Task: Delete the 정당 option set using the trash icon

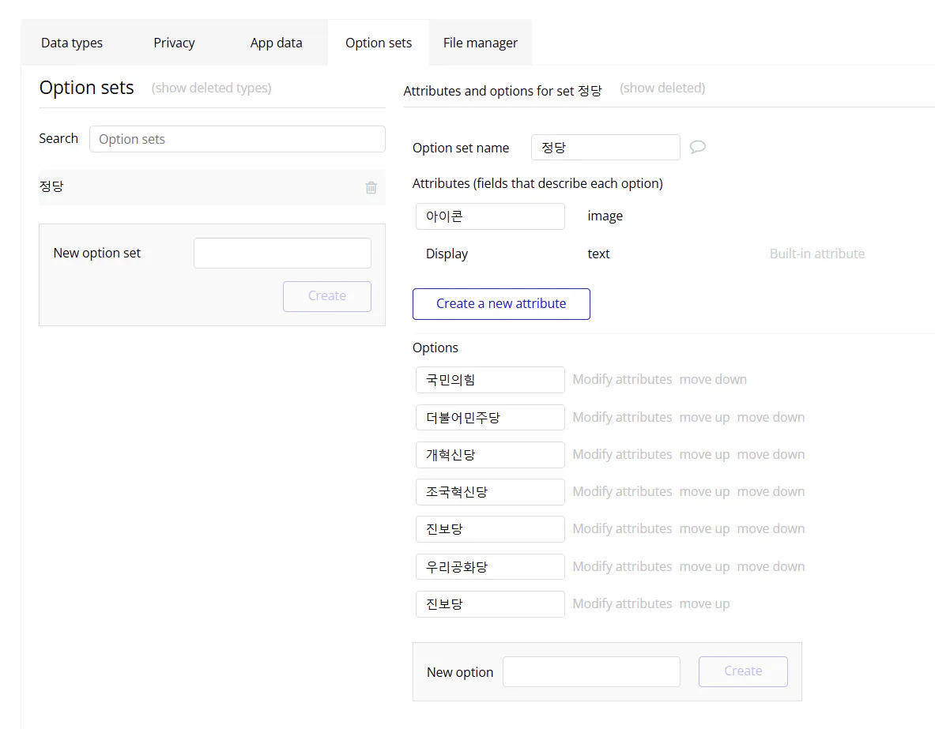Action: click(371, 187)
